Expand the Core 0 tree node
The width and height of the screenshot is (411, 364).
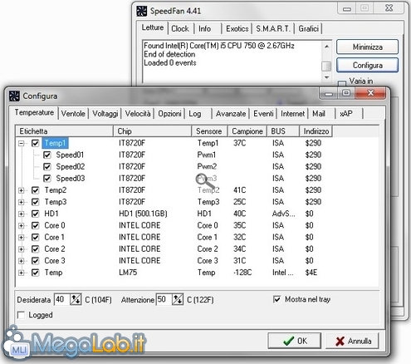[x=22, y=225]
